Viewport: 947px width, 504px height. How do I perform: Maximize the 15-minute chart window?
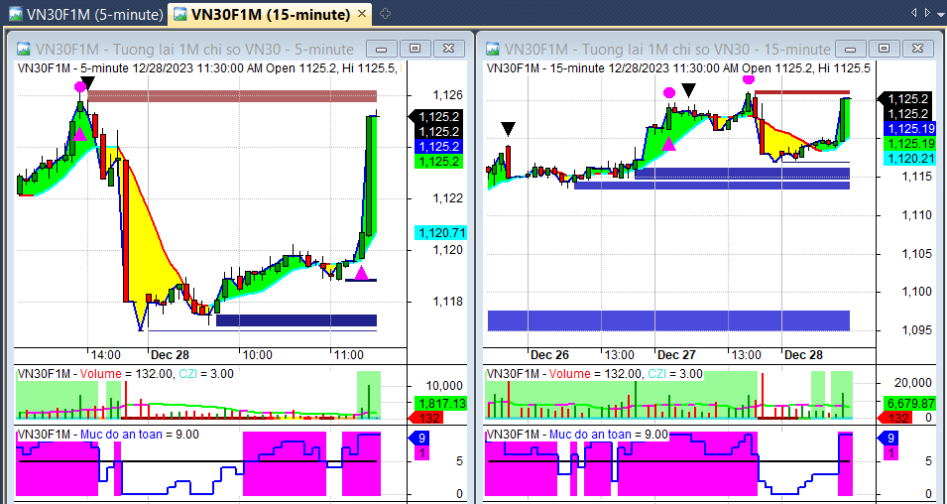pos(884,49)
